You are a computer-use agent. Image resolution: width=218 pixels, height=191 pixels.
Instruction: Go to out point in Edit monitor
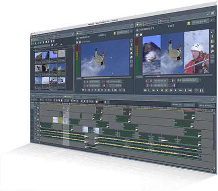click(173, 86)
